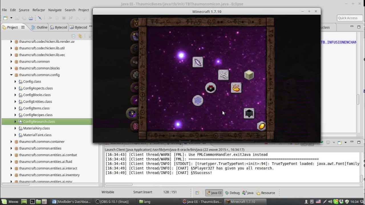Viewport: 365px width, 205px height.
Task: Open the Search menu
Action: tap(70, 10)
